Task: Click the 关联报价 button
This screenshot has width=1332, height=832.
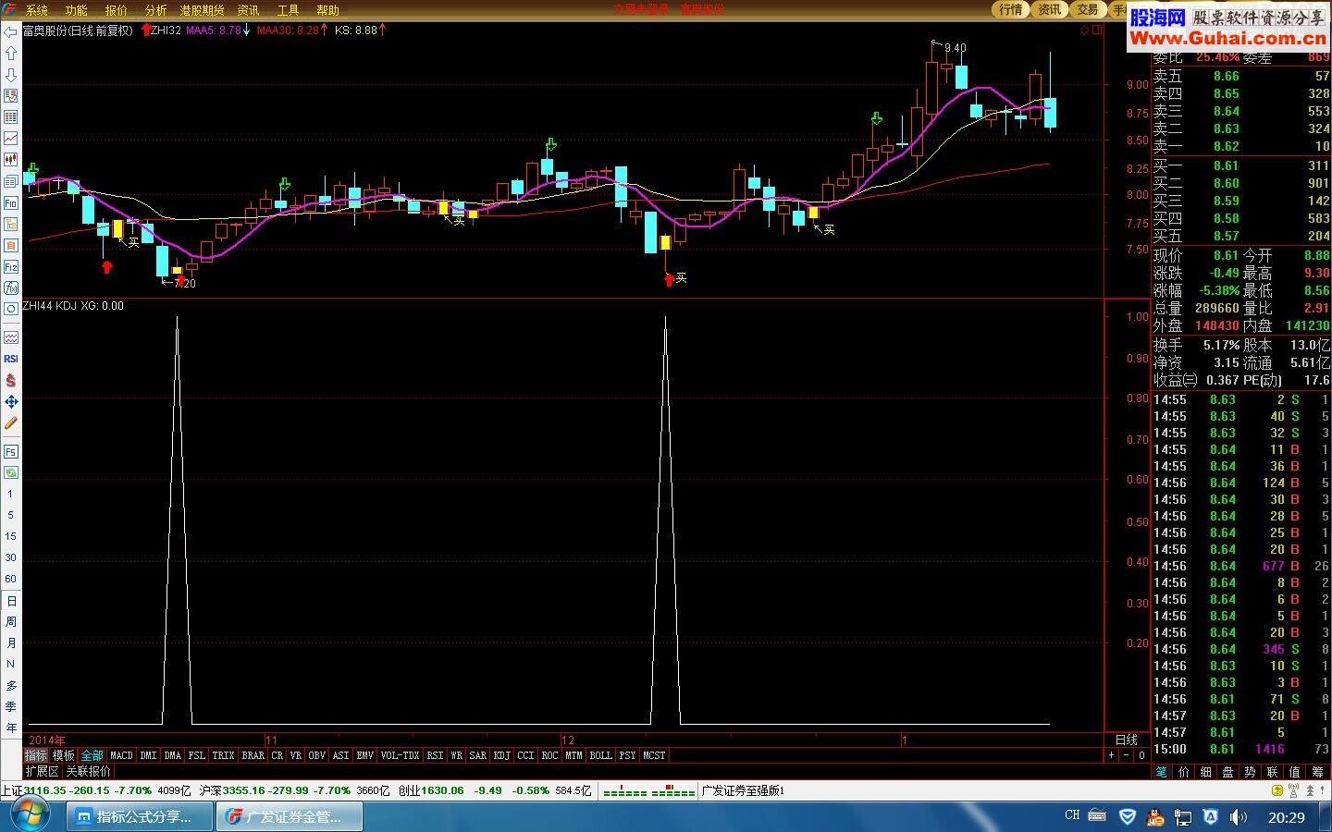Action: coord(89,771)
